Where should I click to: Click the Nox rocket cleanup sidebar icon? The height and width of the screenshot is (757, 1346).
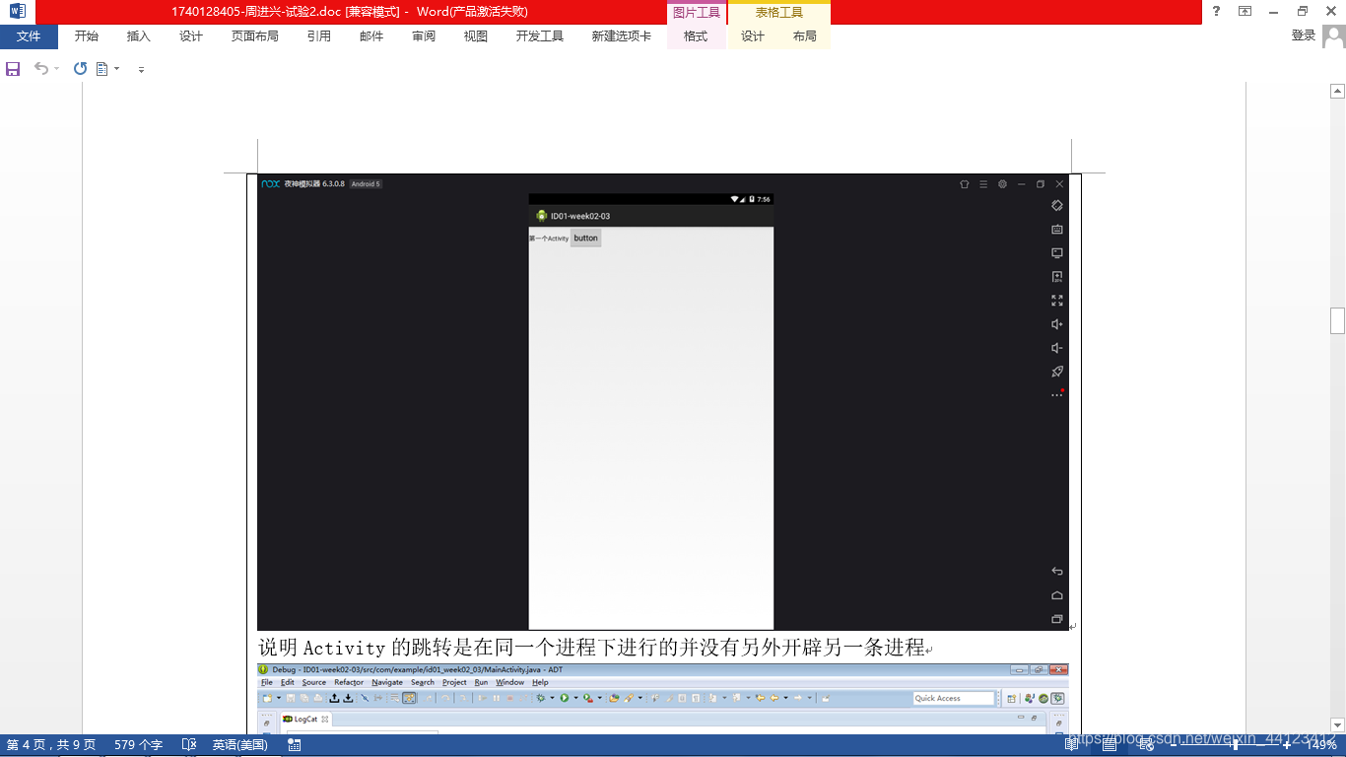[1057, 372]
